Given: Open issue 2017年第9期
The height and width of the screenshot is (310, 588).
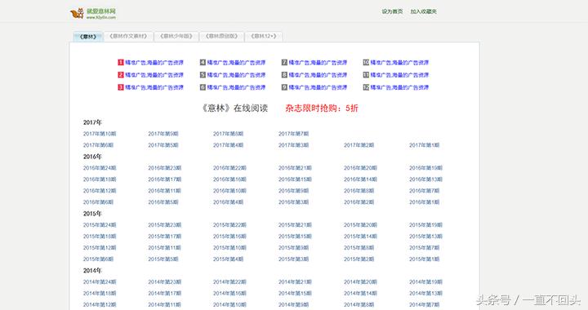Looking at the screenshot, I should (x=163, y=134).
